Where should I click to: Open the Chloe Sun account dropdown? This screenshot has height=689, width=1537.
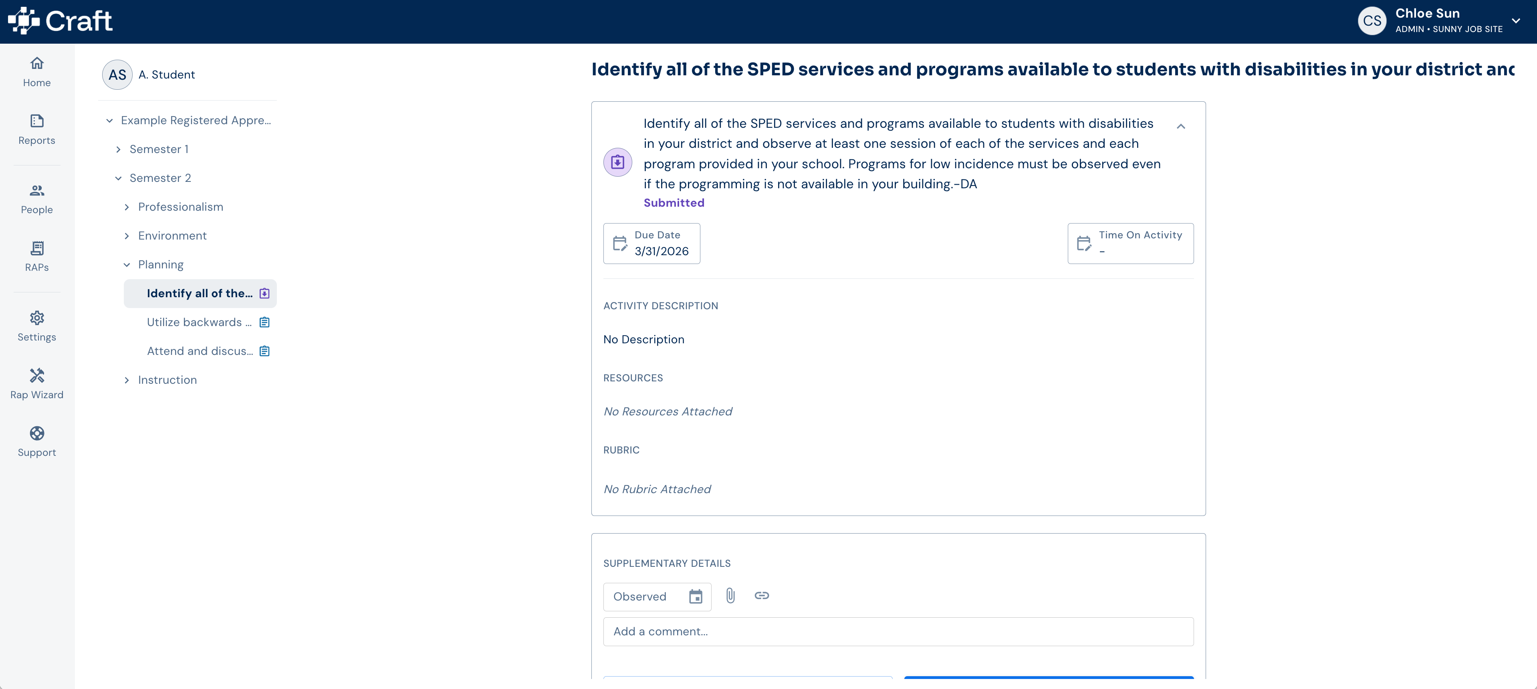[x=1516, y=20]
